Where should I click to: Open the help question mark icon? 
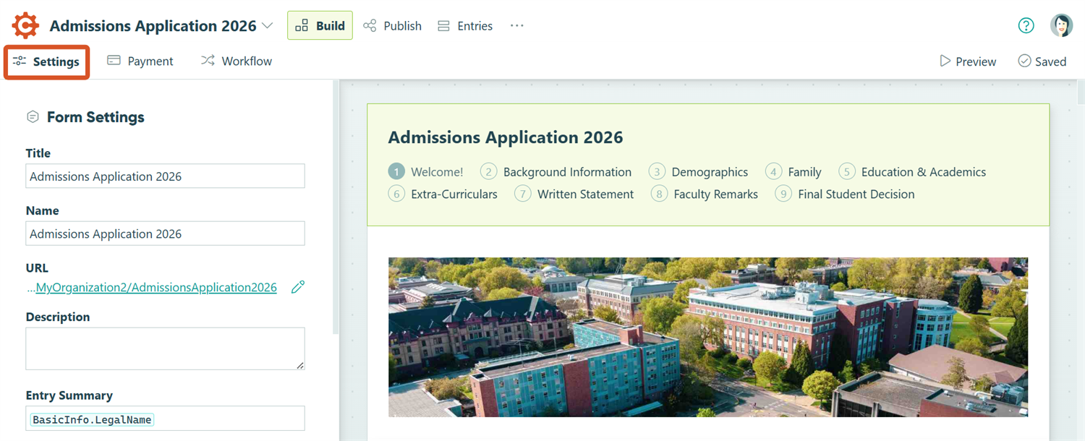(x=1026, y=25)
